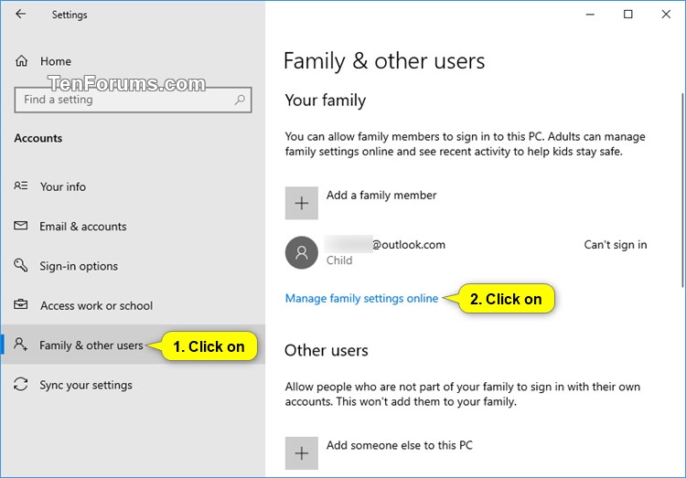Viewport: 686px width, 478px height.
Task: Open Email & accounts page
Action: (83, 227)
